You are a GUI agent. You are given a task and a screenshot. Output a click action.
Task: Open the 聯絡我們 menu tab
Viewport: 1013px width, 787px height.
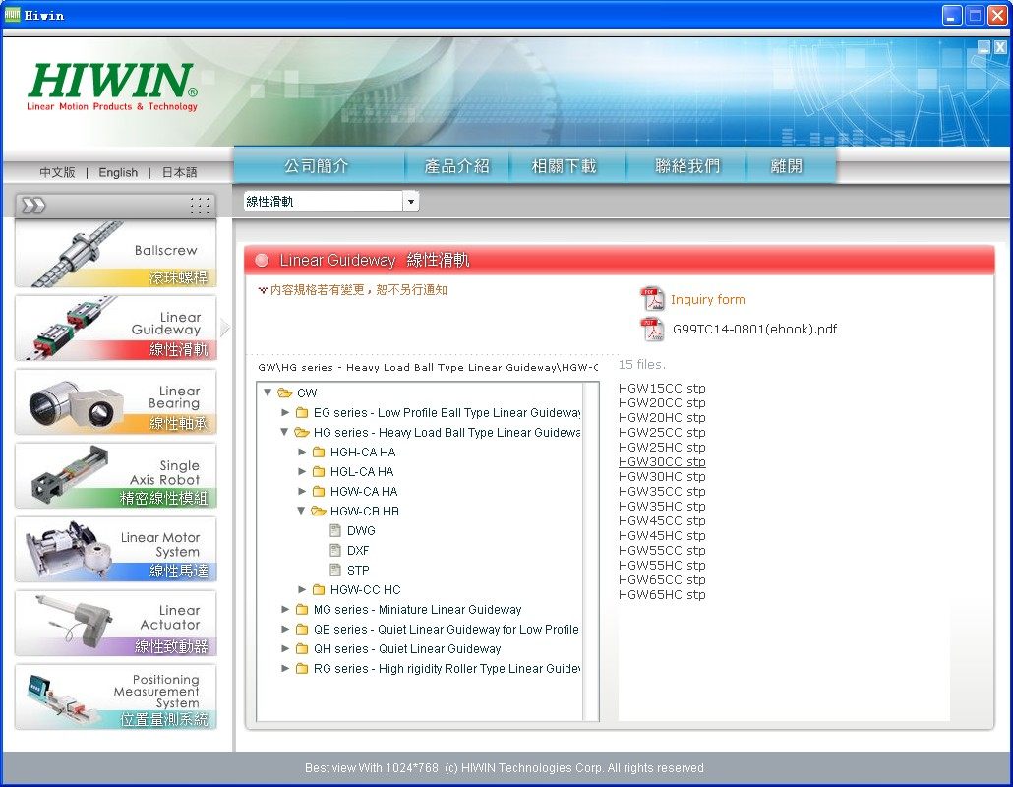tap(687, 166)
